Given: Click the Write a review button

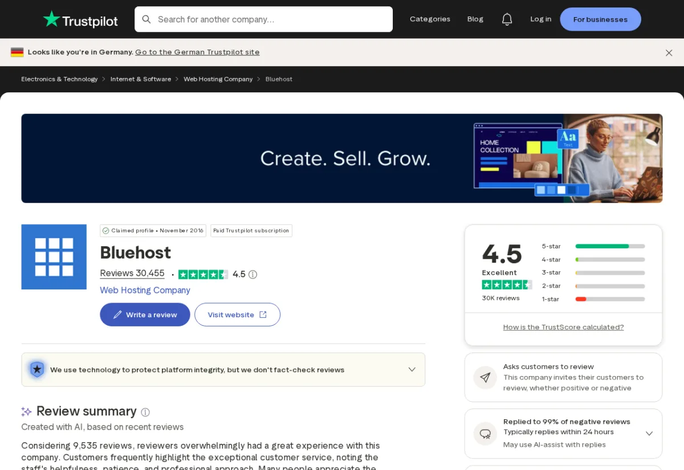Looking at the screenshot, I should 145,314.
